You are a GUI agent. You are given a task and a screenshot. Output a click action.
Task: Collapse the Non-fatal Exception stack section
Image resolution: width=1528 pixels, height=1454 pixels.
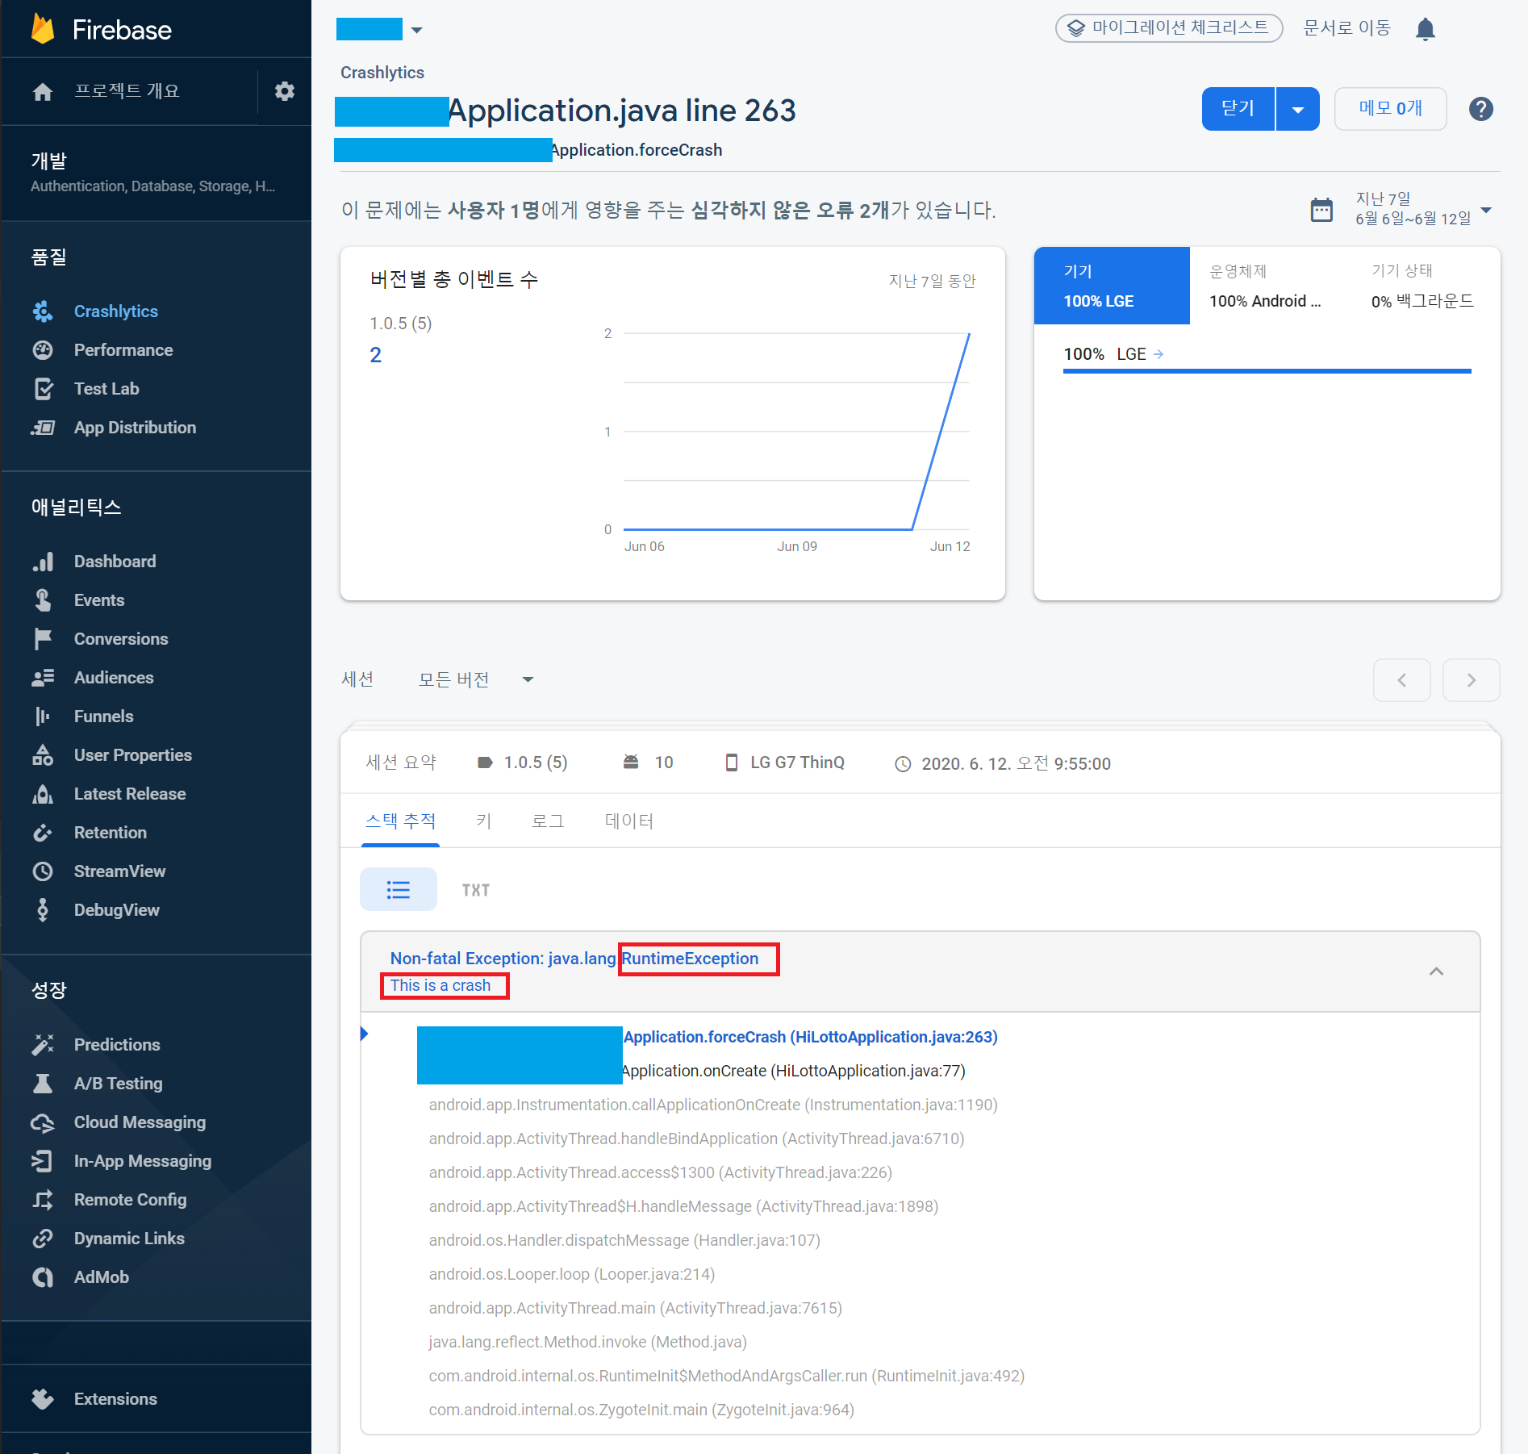point(1436,971)
